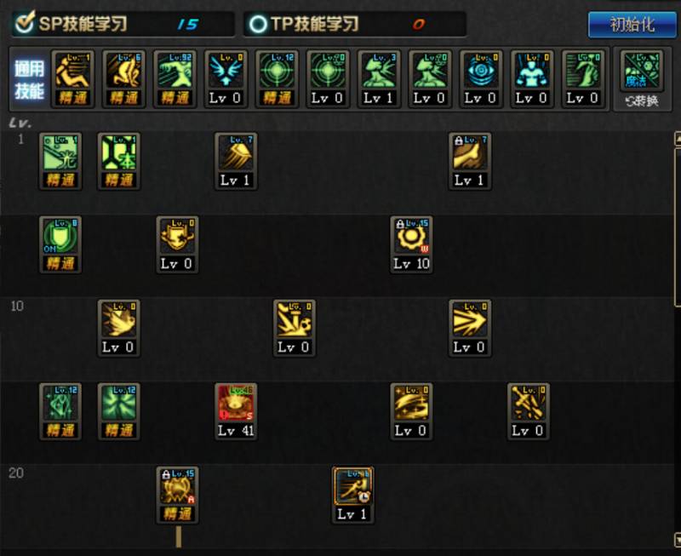Select the golden claw slash skill Lv 1
681x556 pixels.
[236, 161]
